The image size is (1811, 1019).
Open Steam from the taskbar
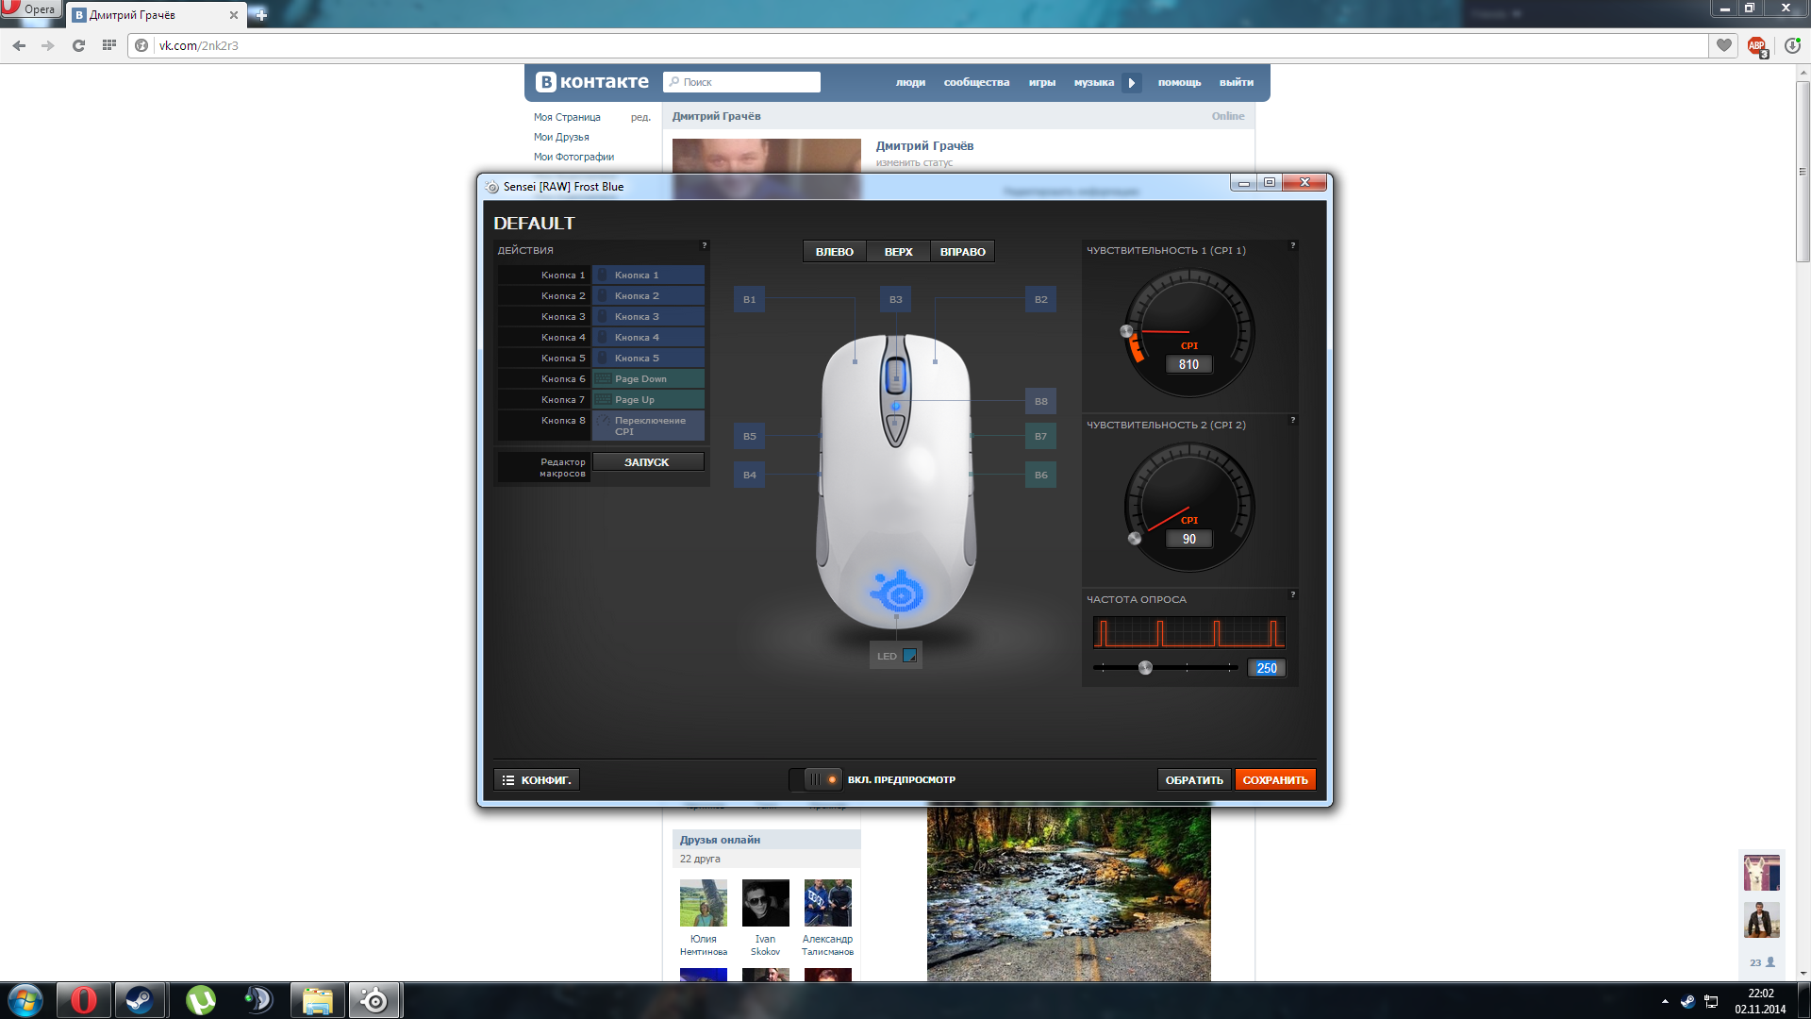pos(140,1000)
